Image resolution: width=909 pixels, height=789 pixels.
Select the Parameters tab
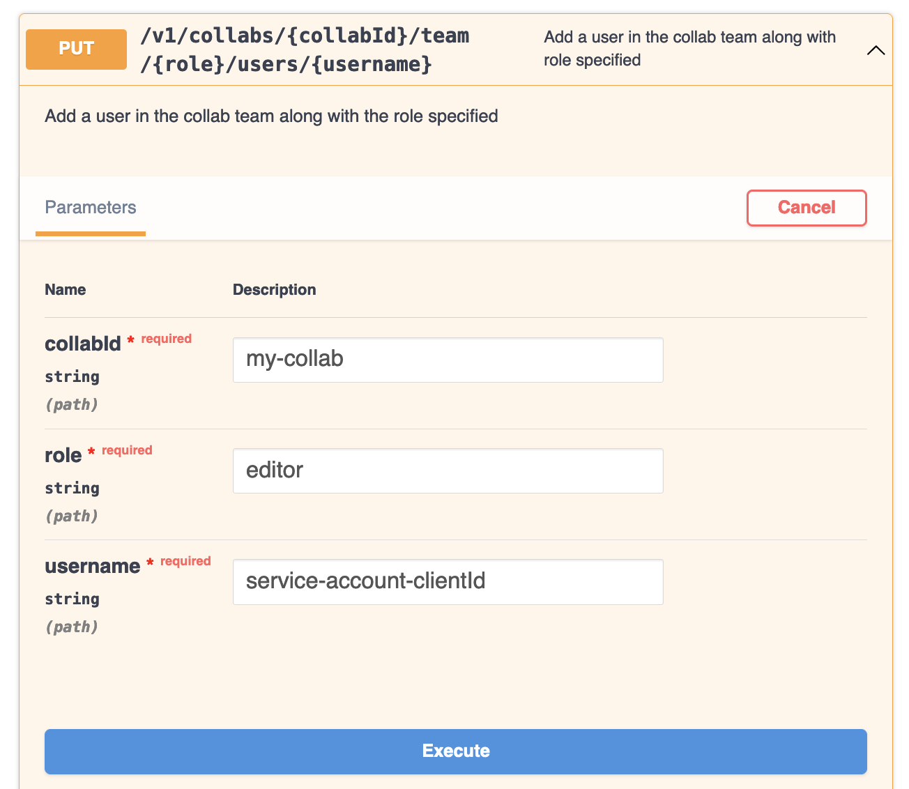click(90, 207)
